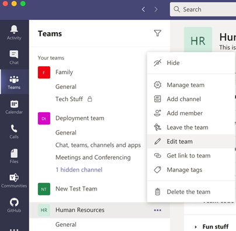
Task: Click the Your teams heading
Action: [x=51, y=58]
